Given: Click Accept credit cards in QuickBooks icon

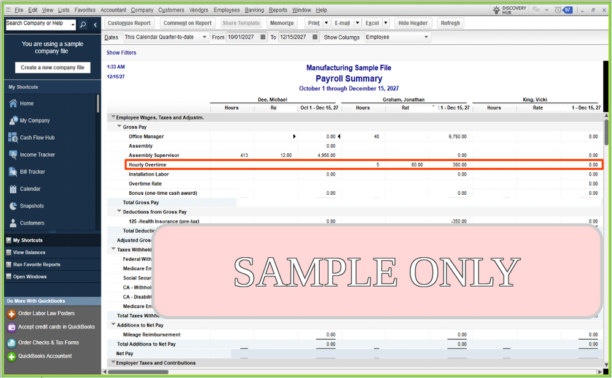Looking at the screenshot, I should [x=11, y=327].
